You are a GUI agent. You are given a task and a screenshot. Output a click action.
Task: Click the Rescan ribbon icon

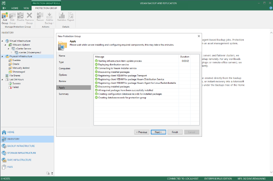40,17
